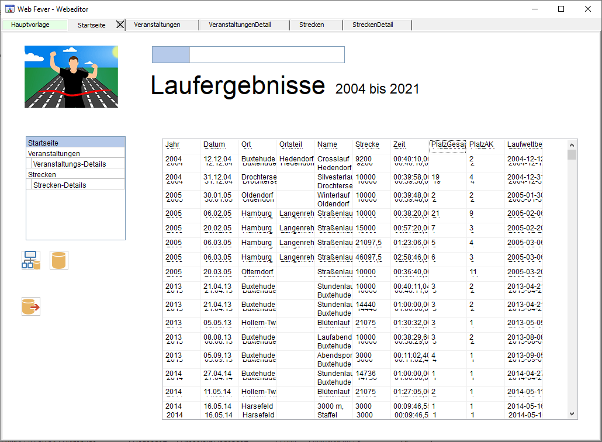This screenshot has width=602, height=442.
Task: Click the empty input field above the heading
Action: coord(267,54)
